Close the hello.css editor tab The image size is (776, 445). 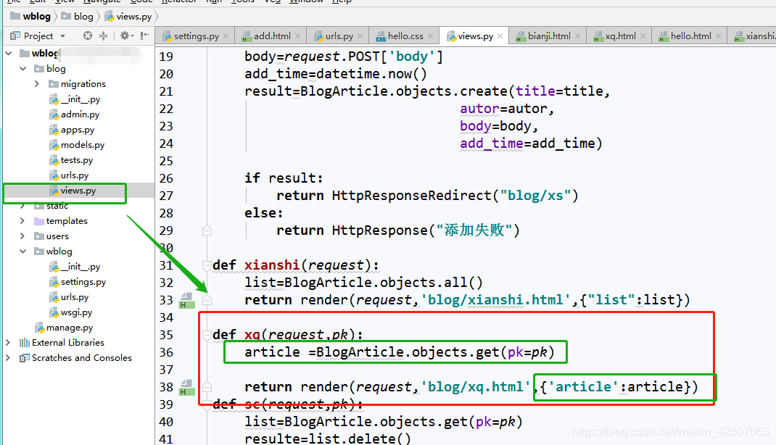point(430,36)
